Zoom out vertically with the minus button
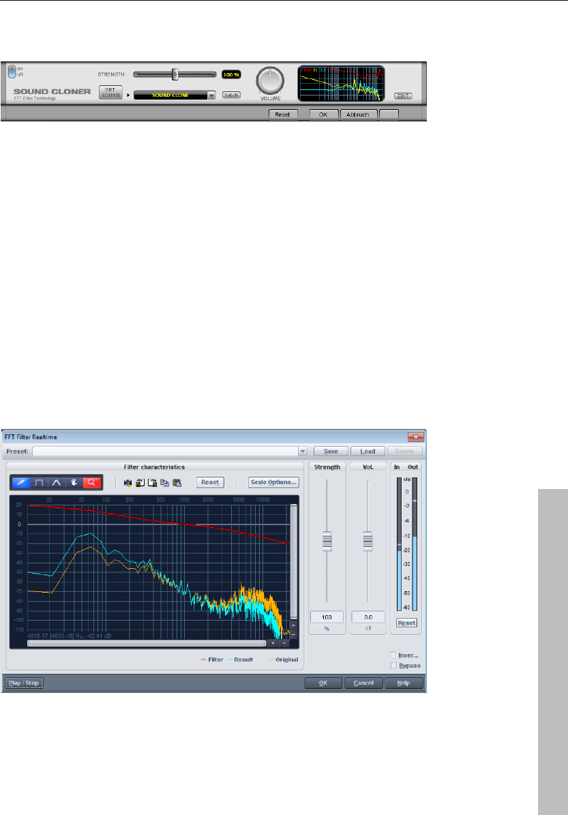 [294, 635]
